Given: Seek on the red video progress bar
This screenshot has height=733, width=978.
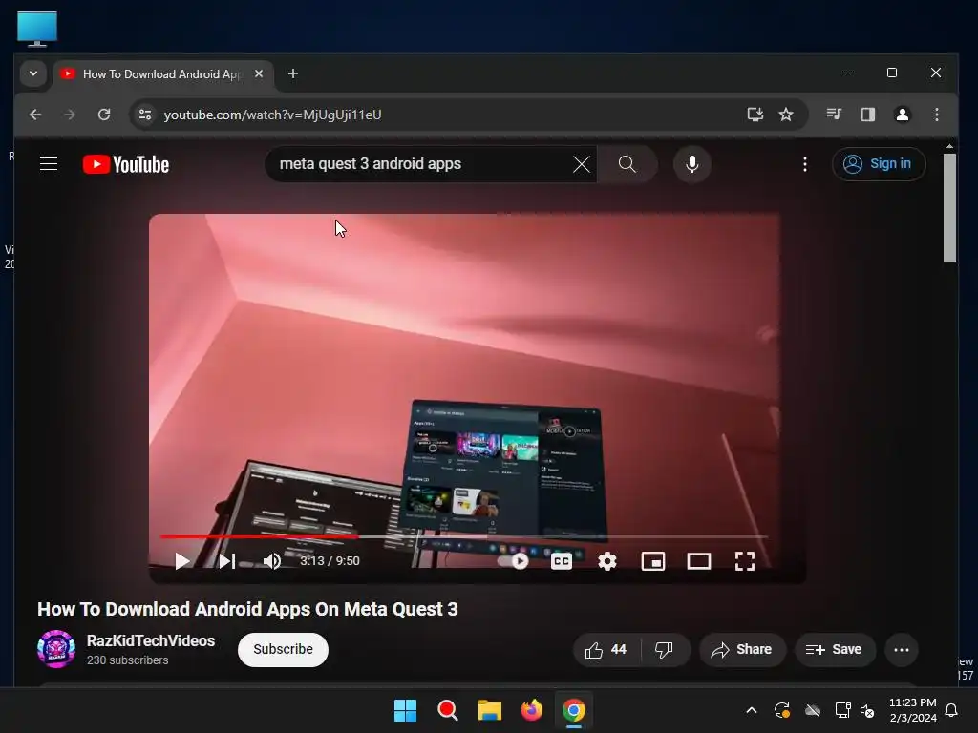Looking at the screenshot, I should [x=463, y=536].
